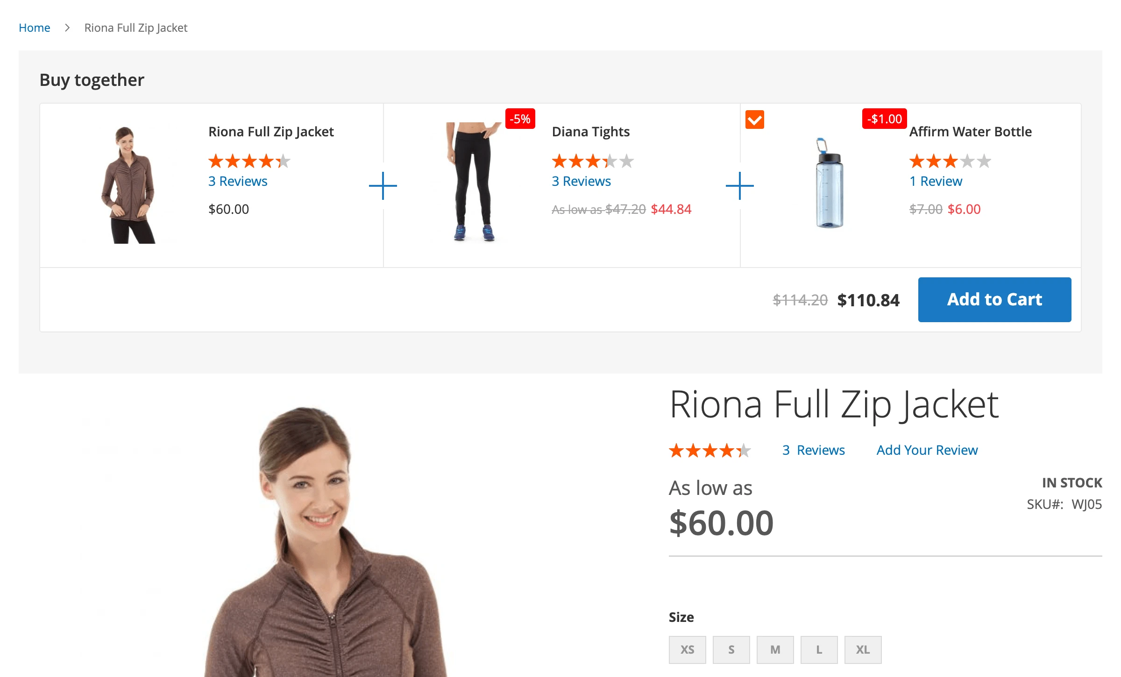Viewport: 1121px width, 677px height.
Task: Select size XS swatch
Action: (687, 649)
